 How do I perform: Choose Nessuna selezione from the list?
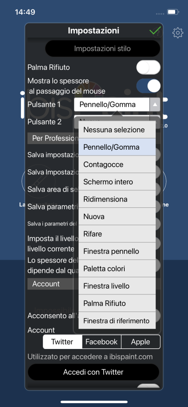tap(117, 129)
